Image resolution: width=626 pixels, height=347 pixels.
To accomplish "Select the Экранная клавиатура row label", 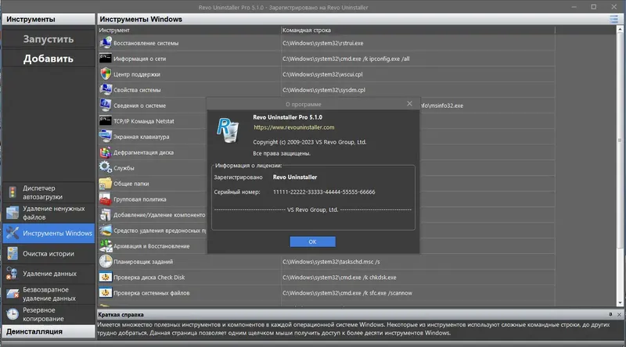I will click(142, 137).
